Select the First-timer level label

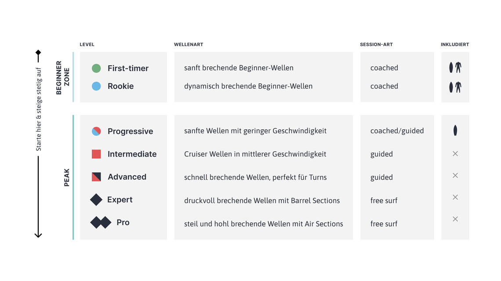pyautogui.click(x=128, y=68)
